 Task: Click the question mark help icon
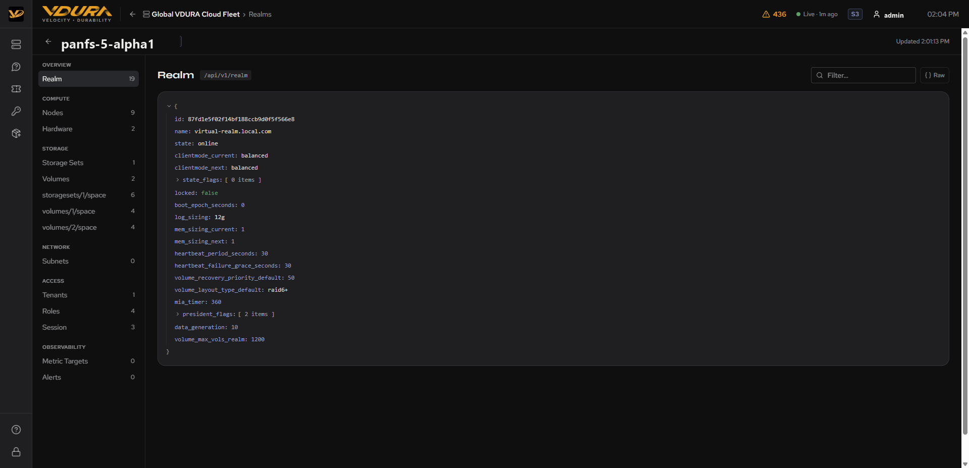tap(16, 430)
